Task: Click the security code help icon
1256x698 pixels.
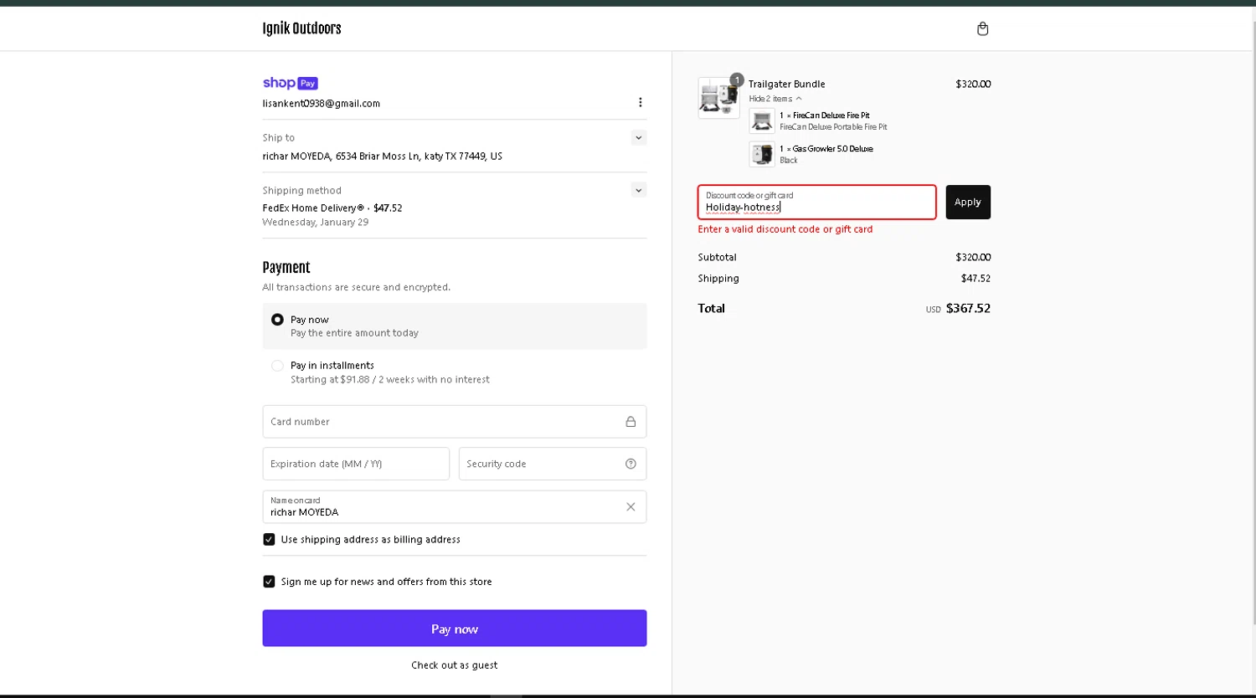Action: pyautogui.click(x=631, y=464)
